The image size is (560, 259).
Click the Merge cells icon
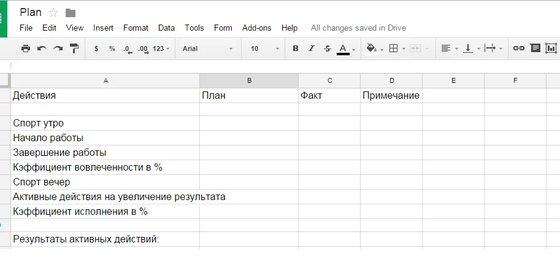click(415, 48)
